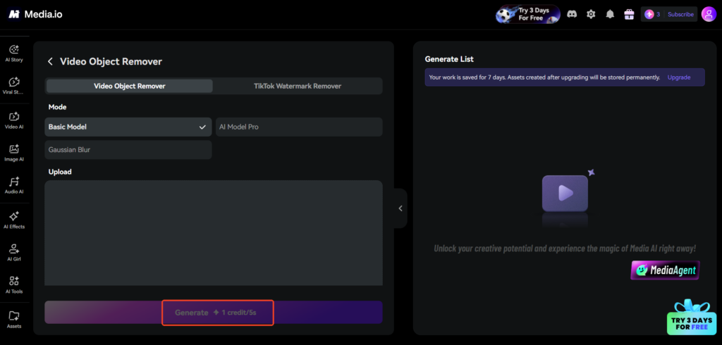Select AI Effects in the sidebar

point(14,220)
